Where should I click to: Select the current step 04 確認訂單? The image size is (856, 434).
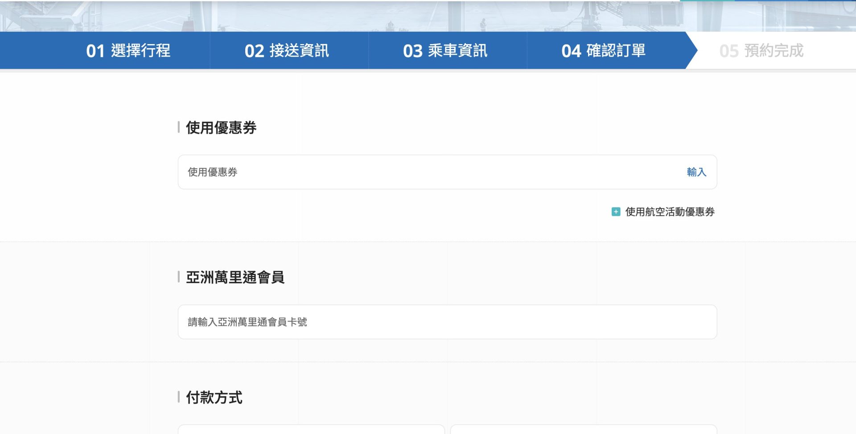603,51
